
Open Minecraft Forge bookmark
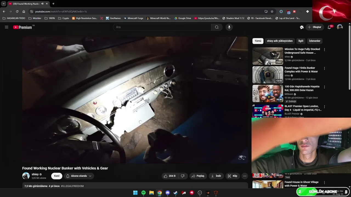(133, 18)
